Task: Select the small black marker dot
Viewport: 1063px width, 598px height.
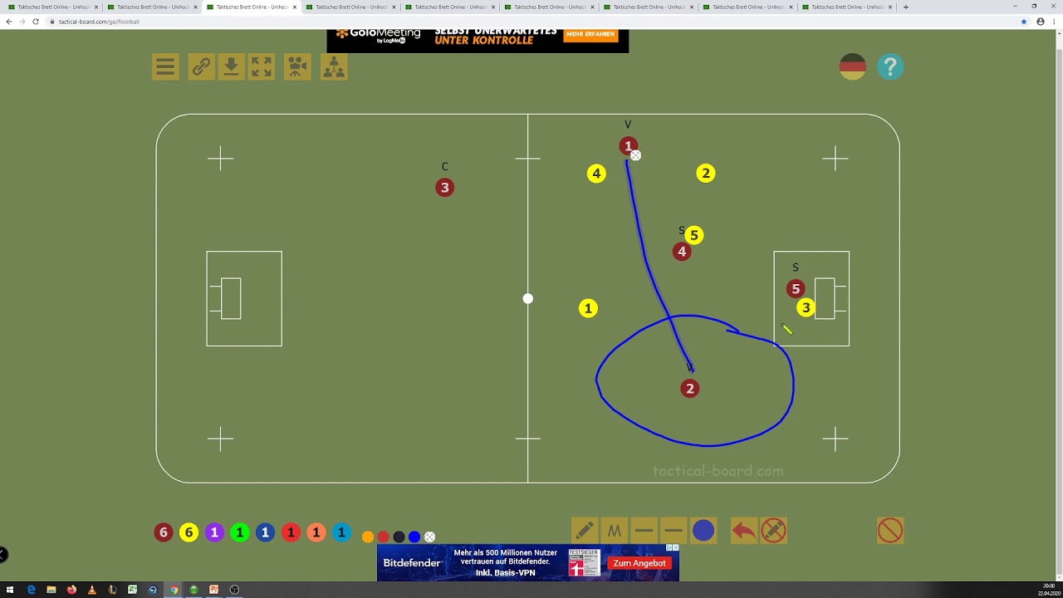Action: (x=399, y=537)
